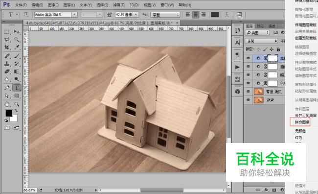Select the Pen tool
Viewport: 318px width, 194px height.
[x=7, y=88]
